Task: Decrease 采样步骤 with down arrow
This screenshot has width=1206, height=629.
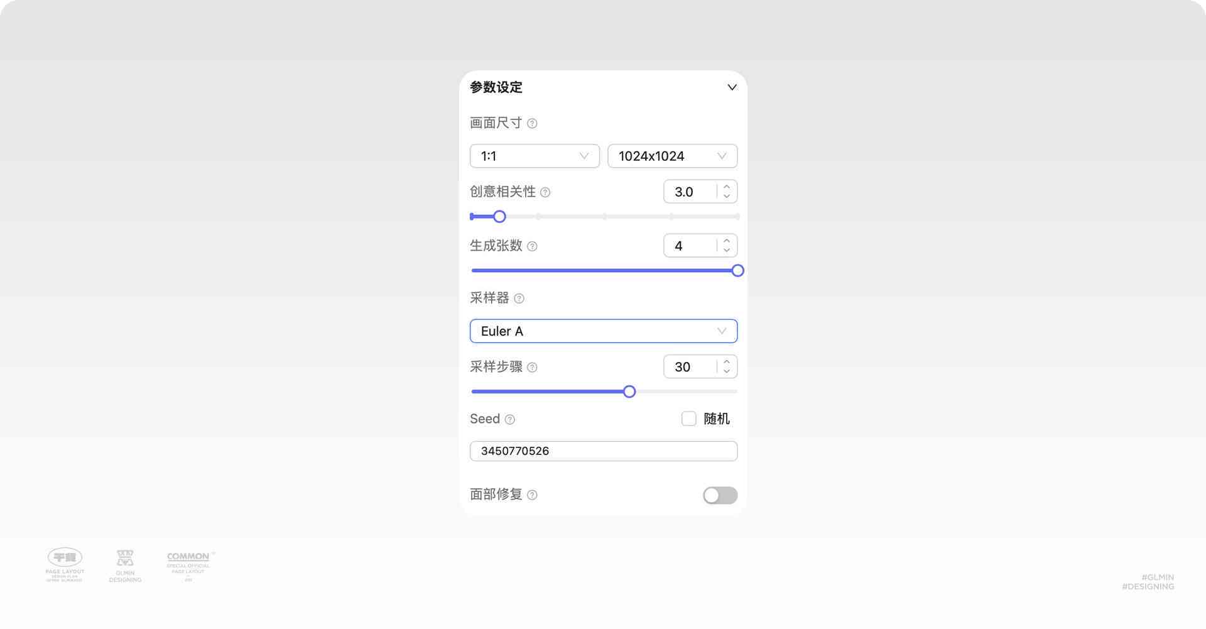Action: [x=727, y=371]
